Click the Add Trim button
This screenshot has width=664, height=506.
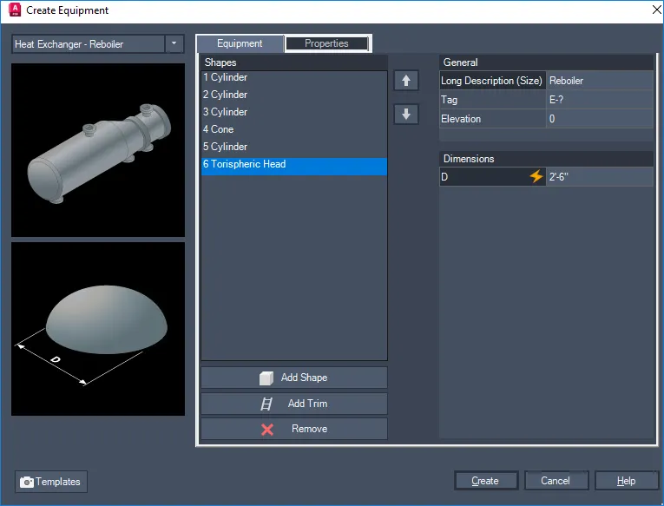(x=294, y=404)
